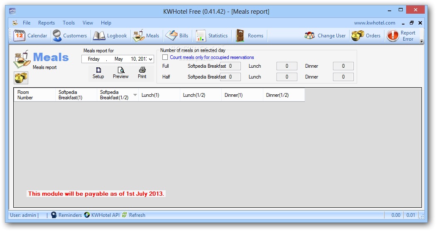Click the KWHotel API status icon
436x231 pixels.
pyautogui.click(x=87, y=215)
